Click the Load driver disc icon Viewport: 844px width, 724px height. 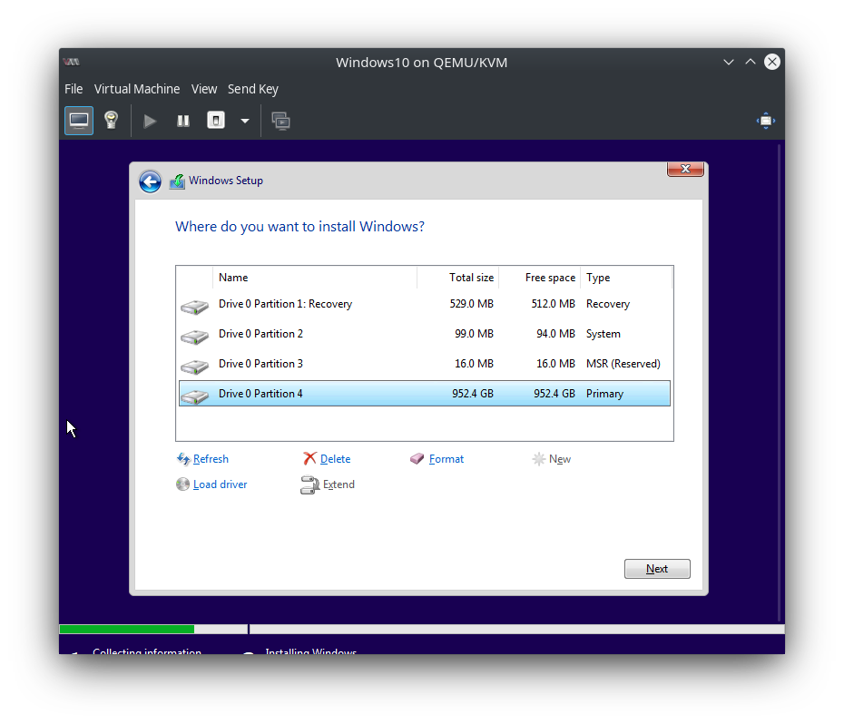coord(183,484)
